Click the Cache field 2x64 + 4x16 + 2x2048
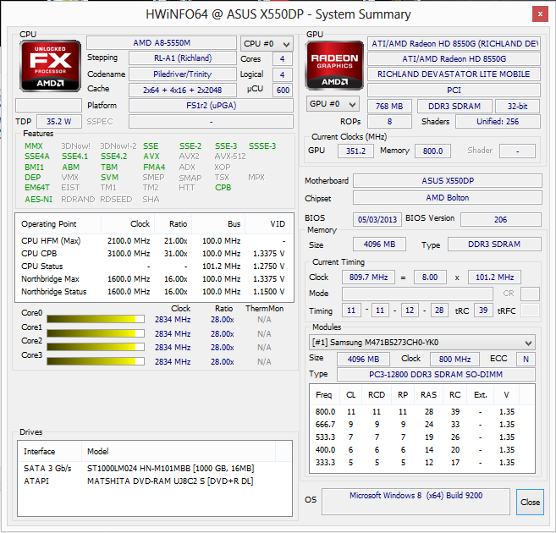556x533 pixels. pyautogui.click(x=183, y=90)
